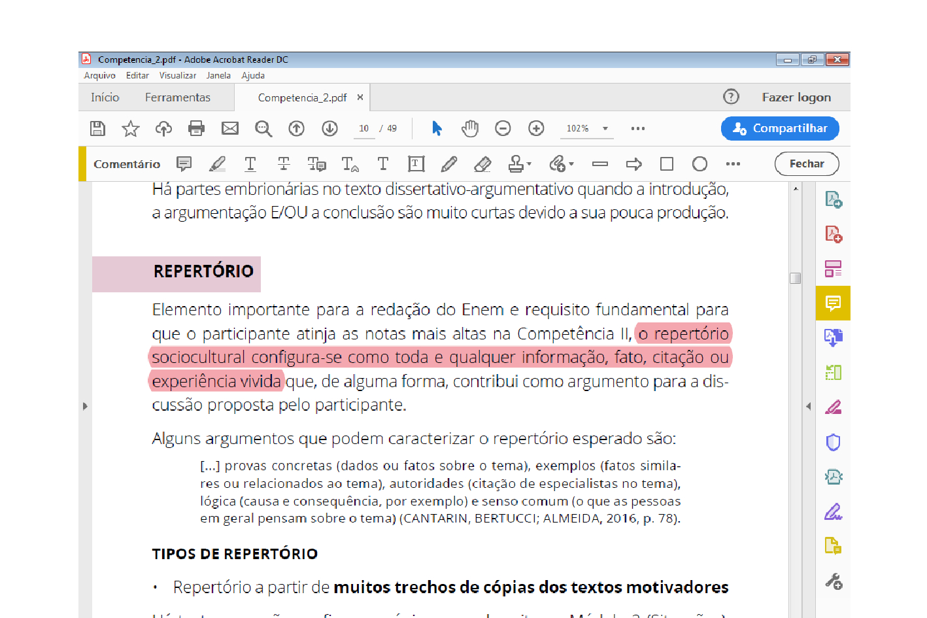The width and height of the screenshot is (927, 618).
Task: Choose the selection arrow tool
Action: point(437,128)
